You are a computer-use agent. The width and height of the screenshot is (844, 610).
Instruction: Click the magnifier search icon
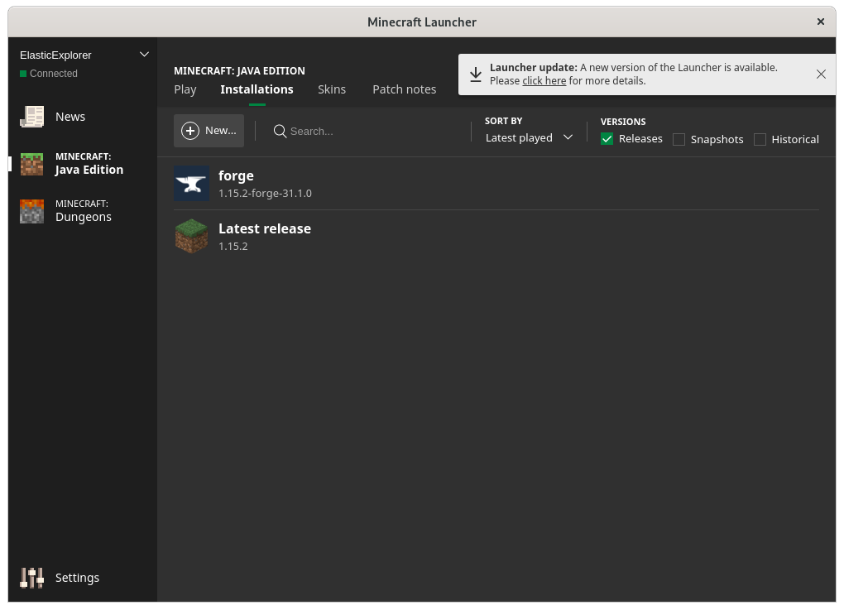coord(280,132)
